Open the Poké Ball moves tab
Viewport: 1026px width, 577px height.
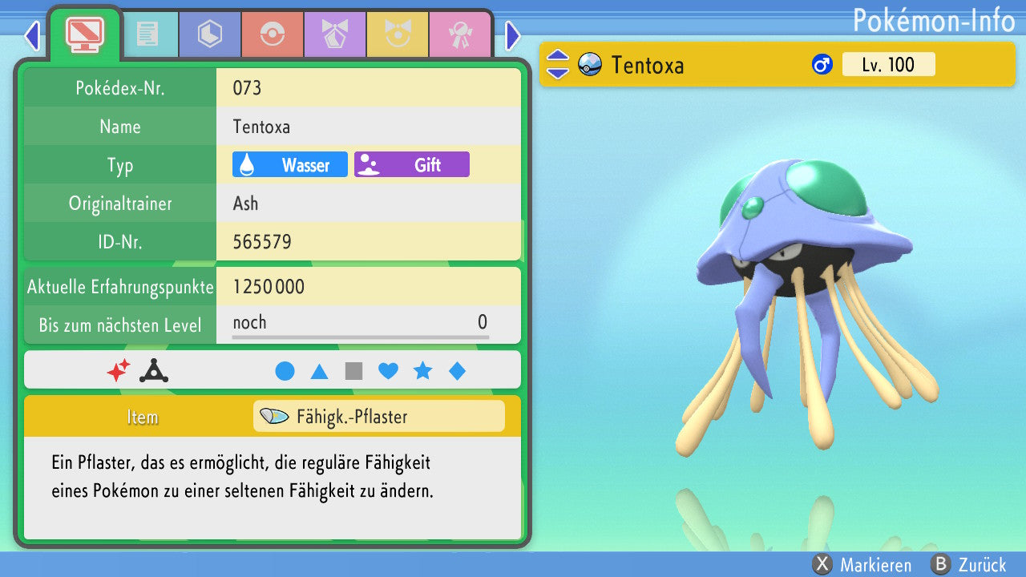(x=272, y=34)
